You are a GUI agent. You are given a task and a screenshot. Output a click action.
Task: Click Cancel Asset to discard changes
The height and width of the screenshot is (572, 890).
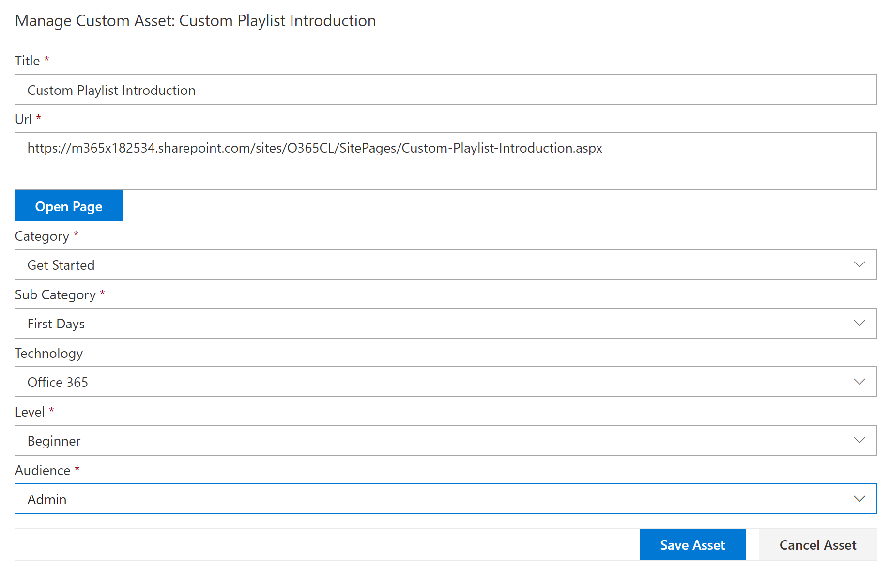click(817, 544)
